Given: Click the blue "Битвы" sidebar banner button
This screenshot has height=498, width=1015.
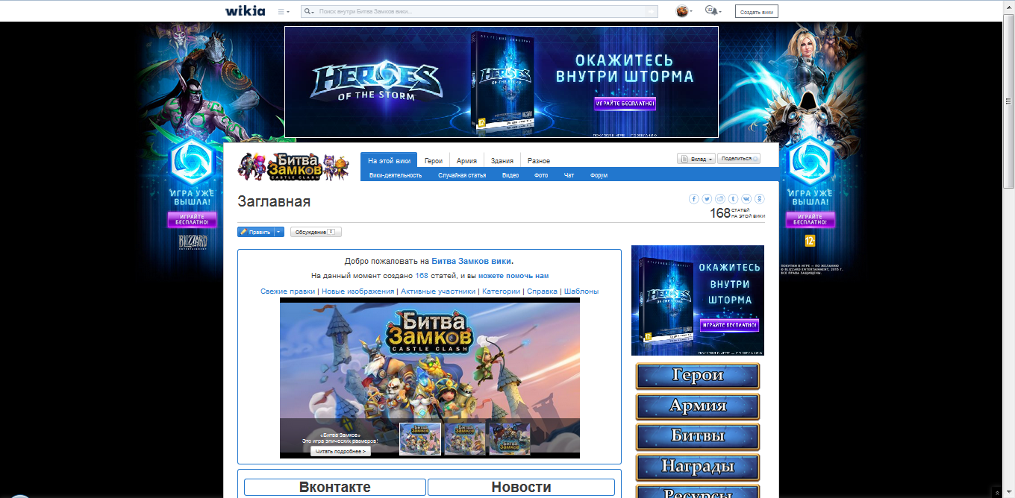Looking at the screenshot, I should [698, 438].
